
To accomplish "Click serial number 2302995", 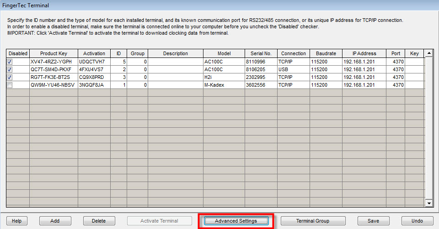I will coord(261,78).
